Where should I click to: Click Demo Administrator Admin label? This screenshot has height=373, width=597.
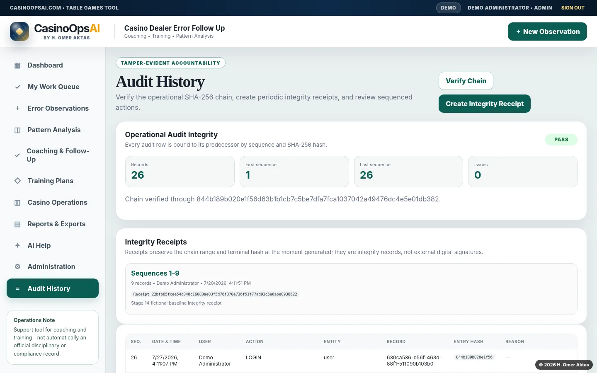pos(510,8)
